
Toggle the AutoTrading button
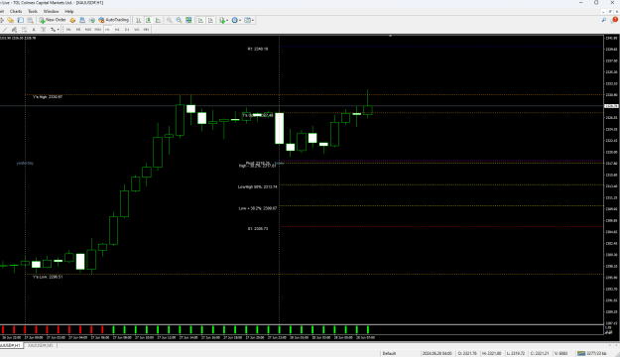click(x=114, y=20)
